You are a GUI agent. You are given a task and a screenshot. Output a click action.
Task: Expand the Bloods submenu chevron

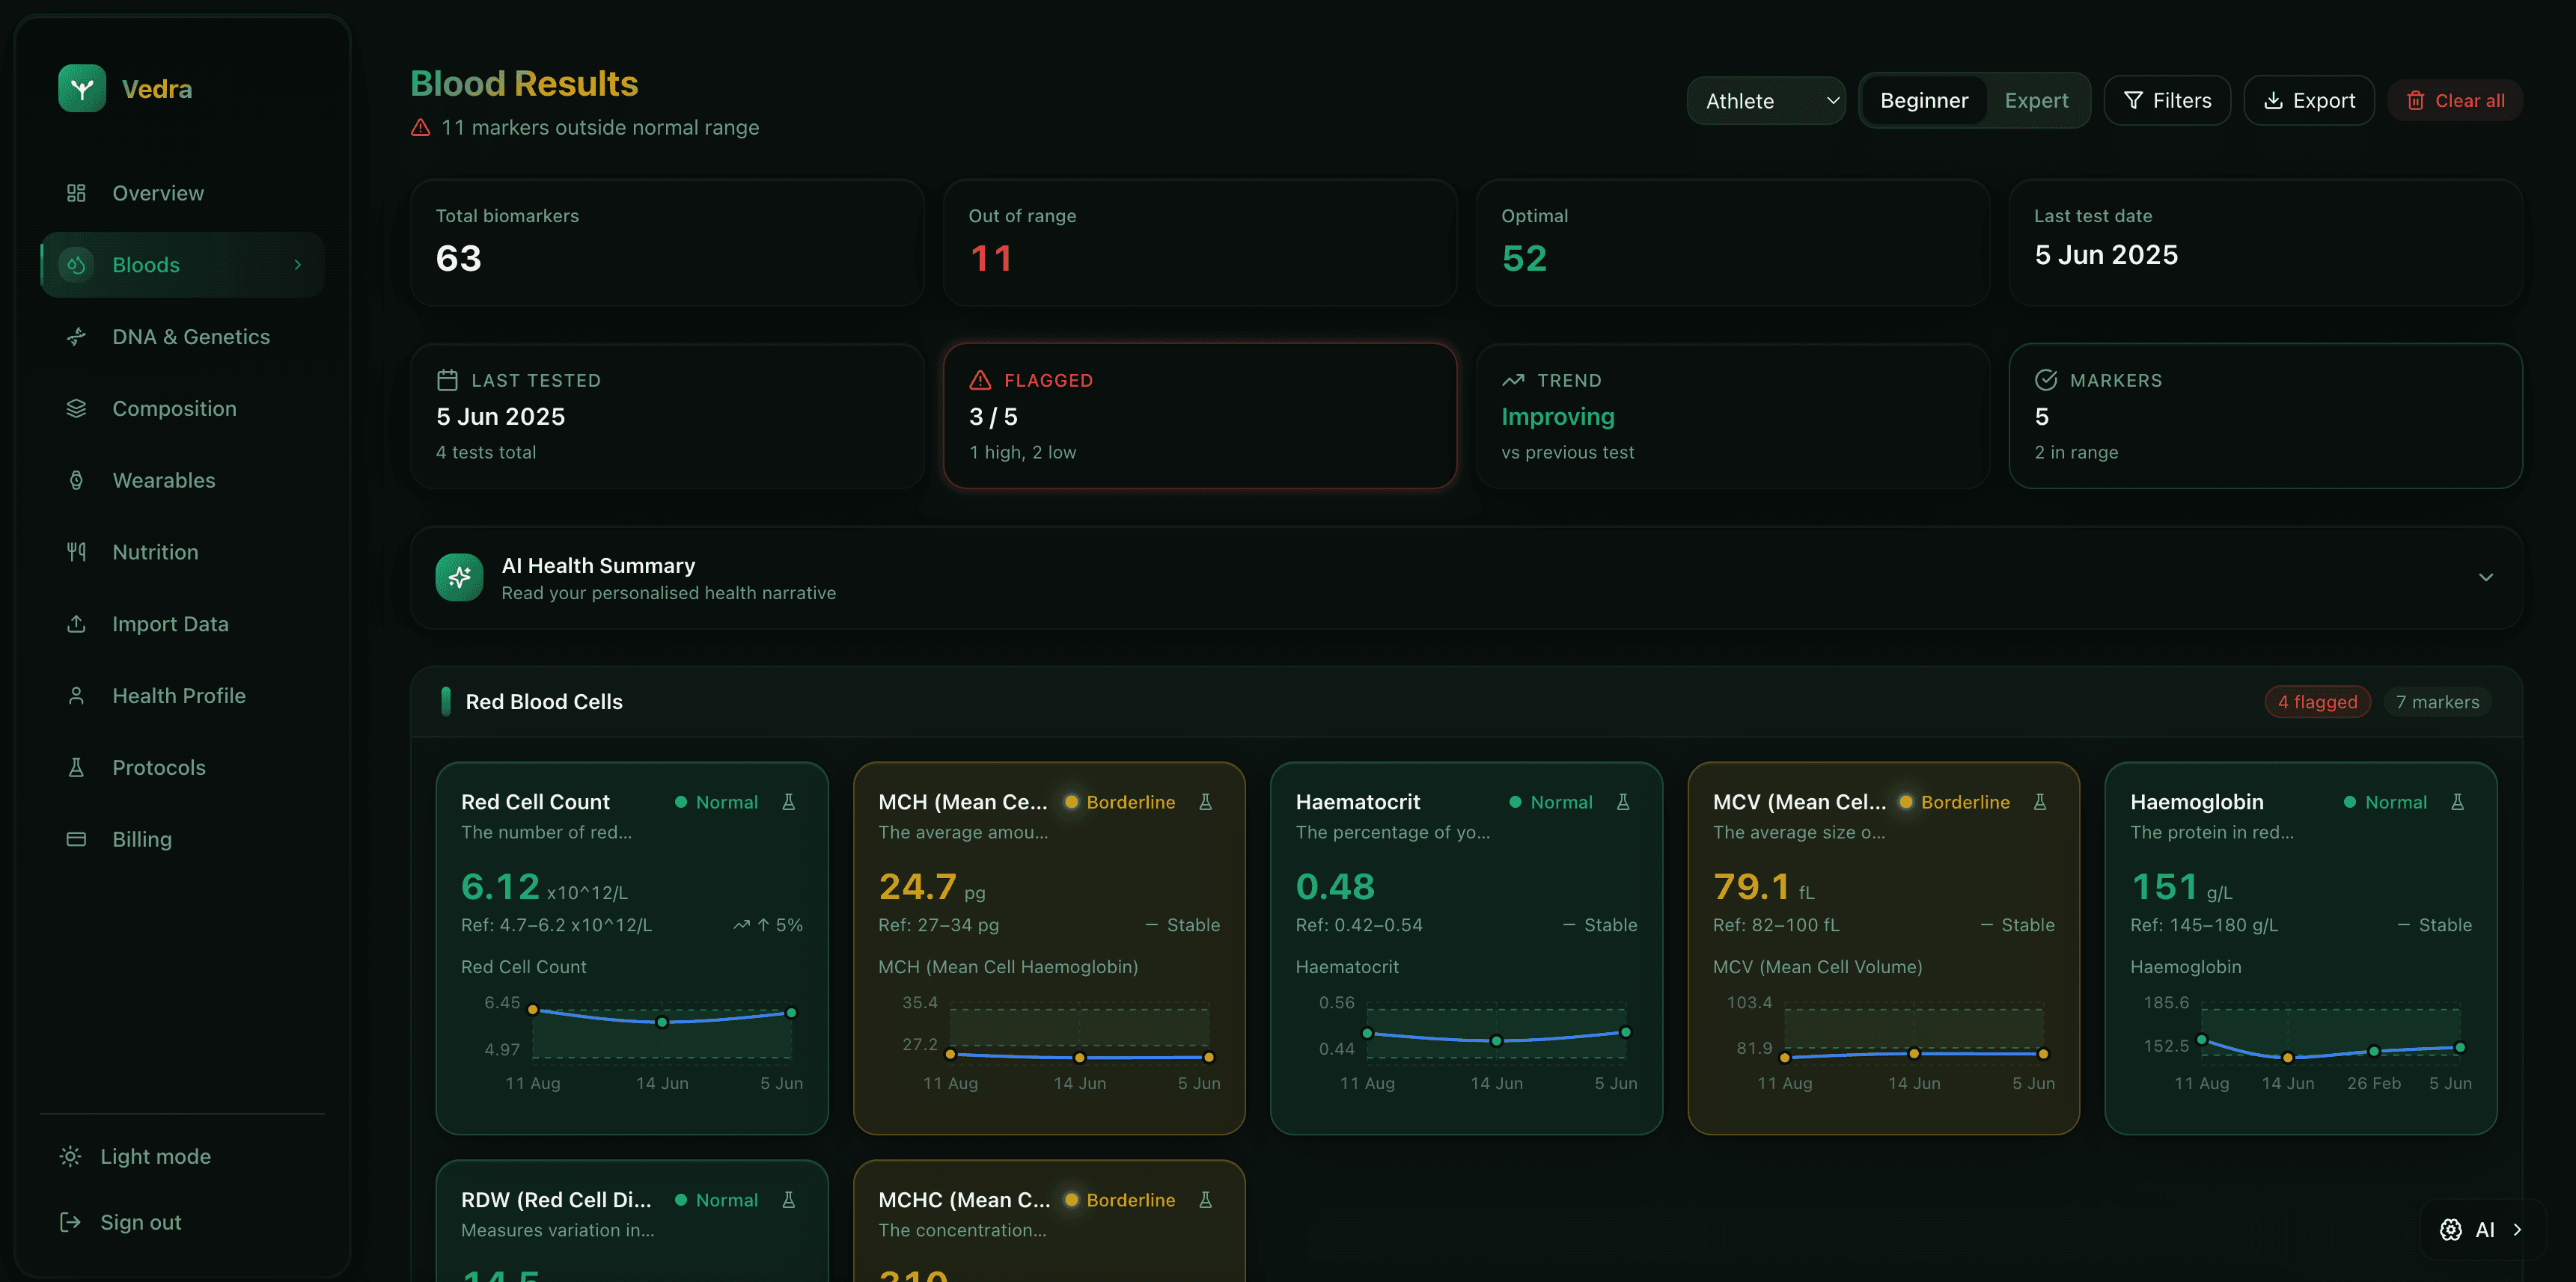298,265
